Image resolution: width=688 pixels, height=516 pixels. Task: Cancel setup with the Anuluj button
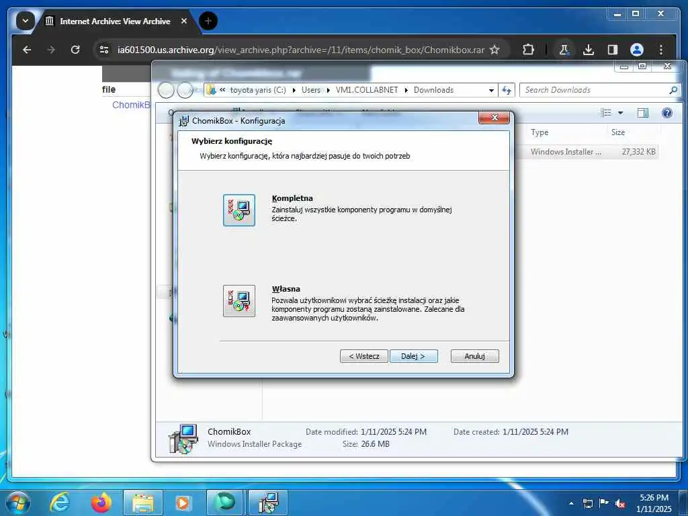475,356
